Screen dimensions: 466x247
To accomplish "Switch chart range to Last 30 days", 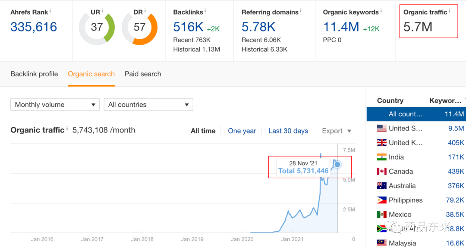I will tap(288, 131).
